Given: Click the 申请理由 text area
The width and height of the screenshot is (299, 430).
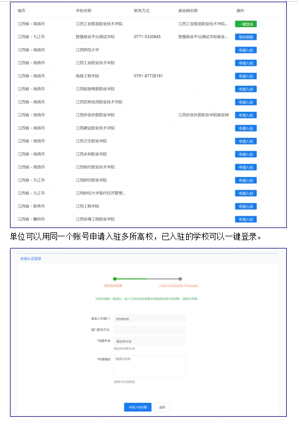Looking at the screenshot, I should 149,367.
